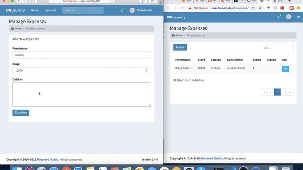This screenshot has width=303, height=170.
Task: Open Almsaeed Studio link in Safari footer
Action: tap(47, 160)
